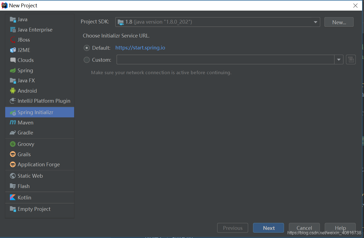Click the Cancel button
Screen dimensions: 364x238
pyautogui.click(x=304, y=228)
